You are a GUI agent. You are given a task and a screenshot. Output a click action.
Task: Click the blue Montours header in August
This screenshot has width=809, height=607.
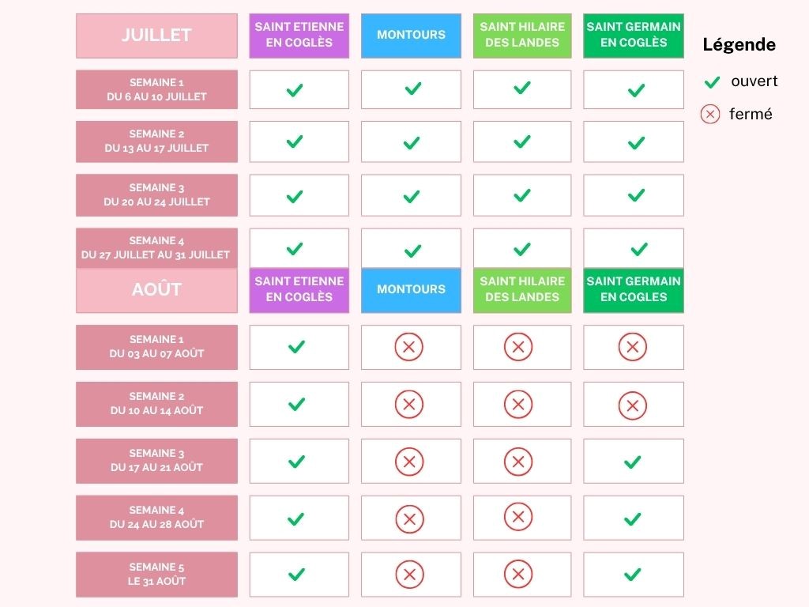click(411, 289)
